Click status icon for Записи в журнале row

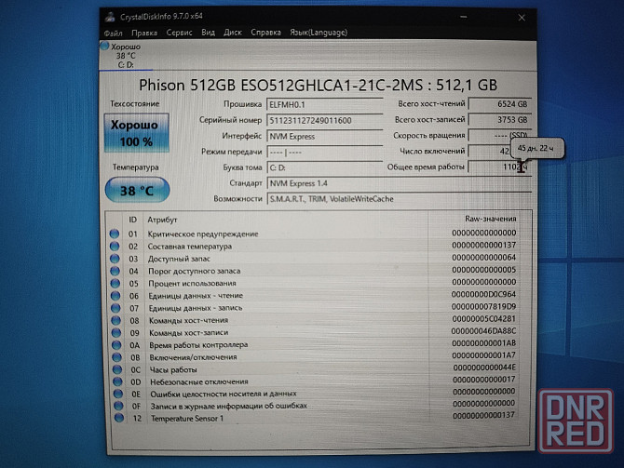[x=118, y=406]
